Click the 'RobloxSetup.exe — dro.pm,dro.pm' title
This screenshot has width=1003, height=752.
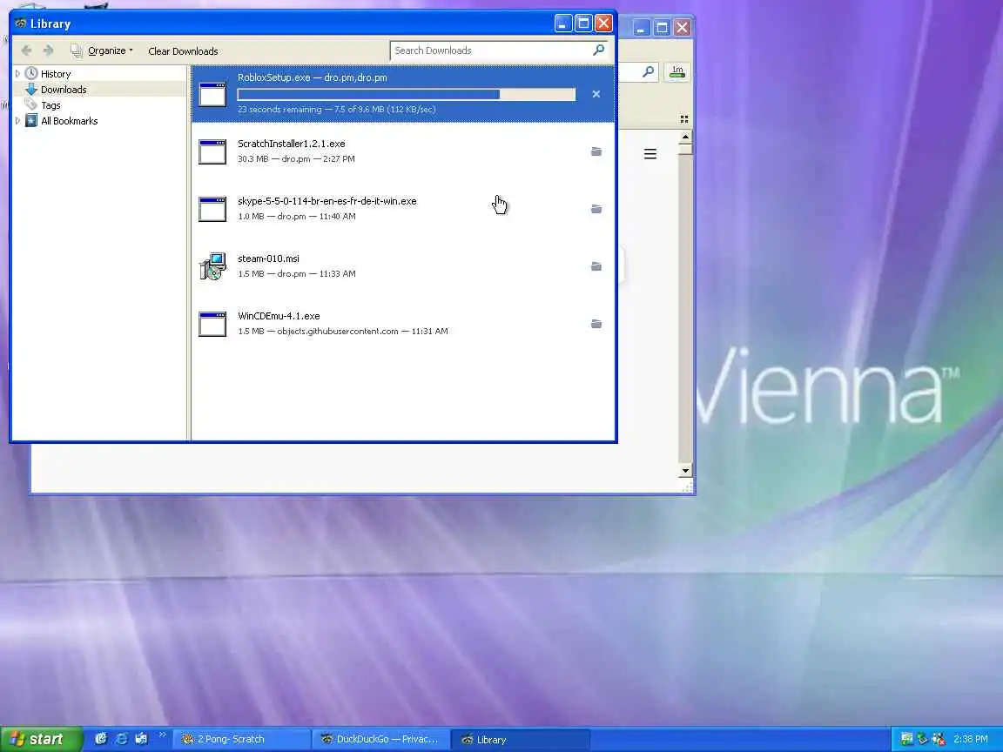pos(313,77)
